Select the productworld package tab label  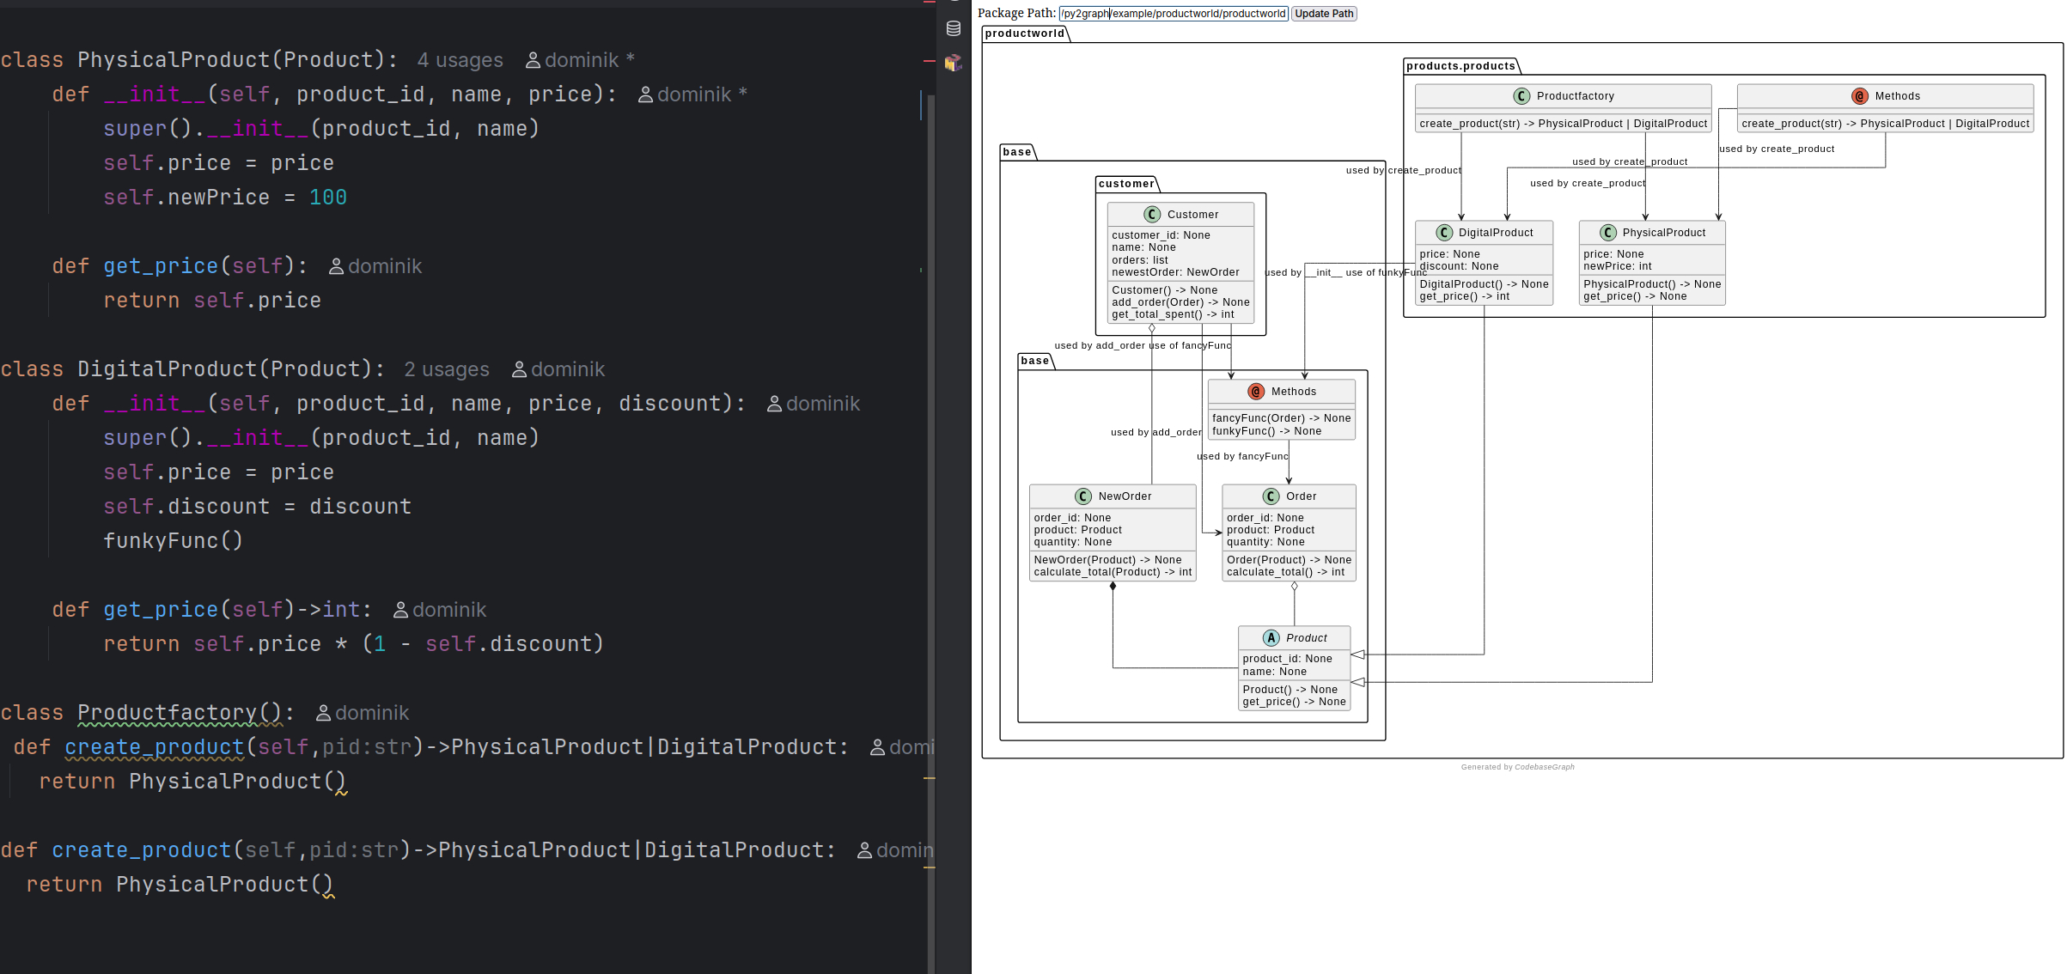coord(1024,33)
